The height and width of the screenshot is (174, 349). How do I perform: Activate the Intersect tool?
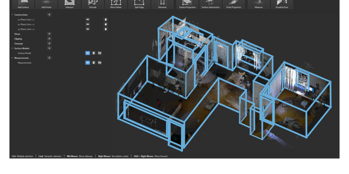click(70, 5)
